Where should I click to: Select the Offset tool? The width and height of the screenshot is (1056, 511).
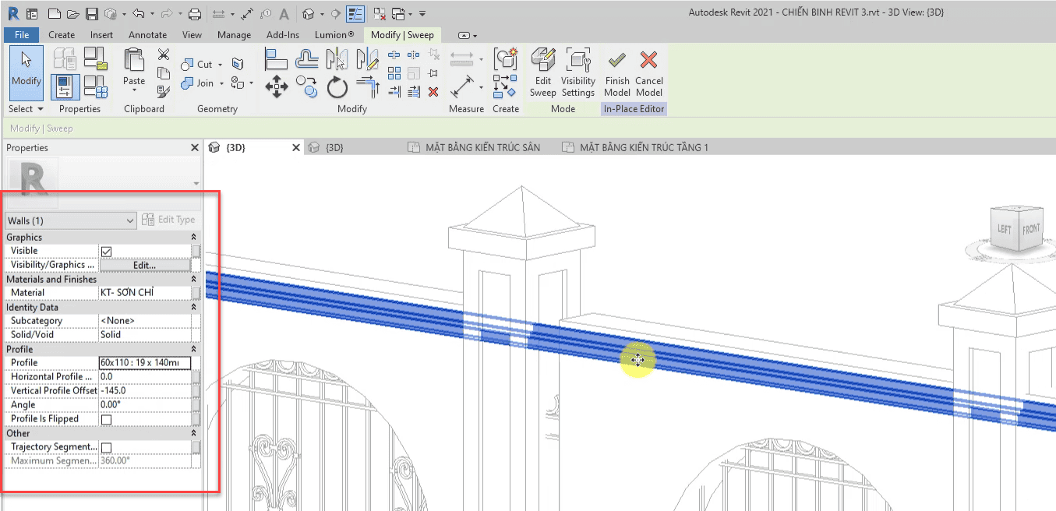click(x=307, y=58)
